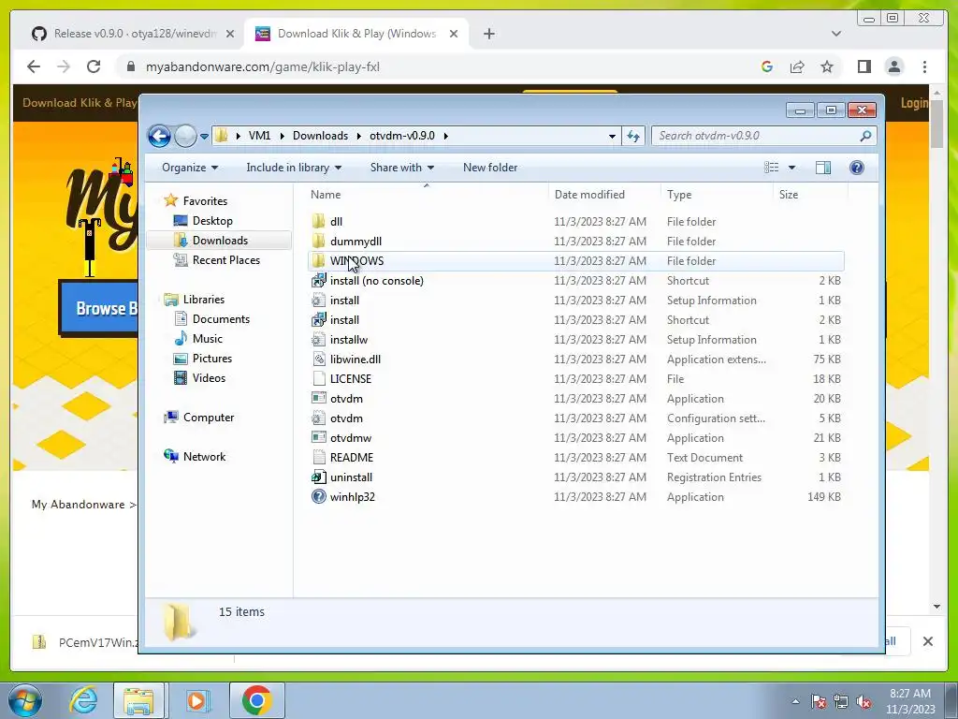Open Videos library in sidebar
Screen dimensions: 958x719
[209, 378]
